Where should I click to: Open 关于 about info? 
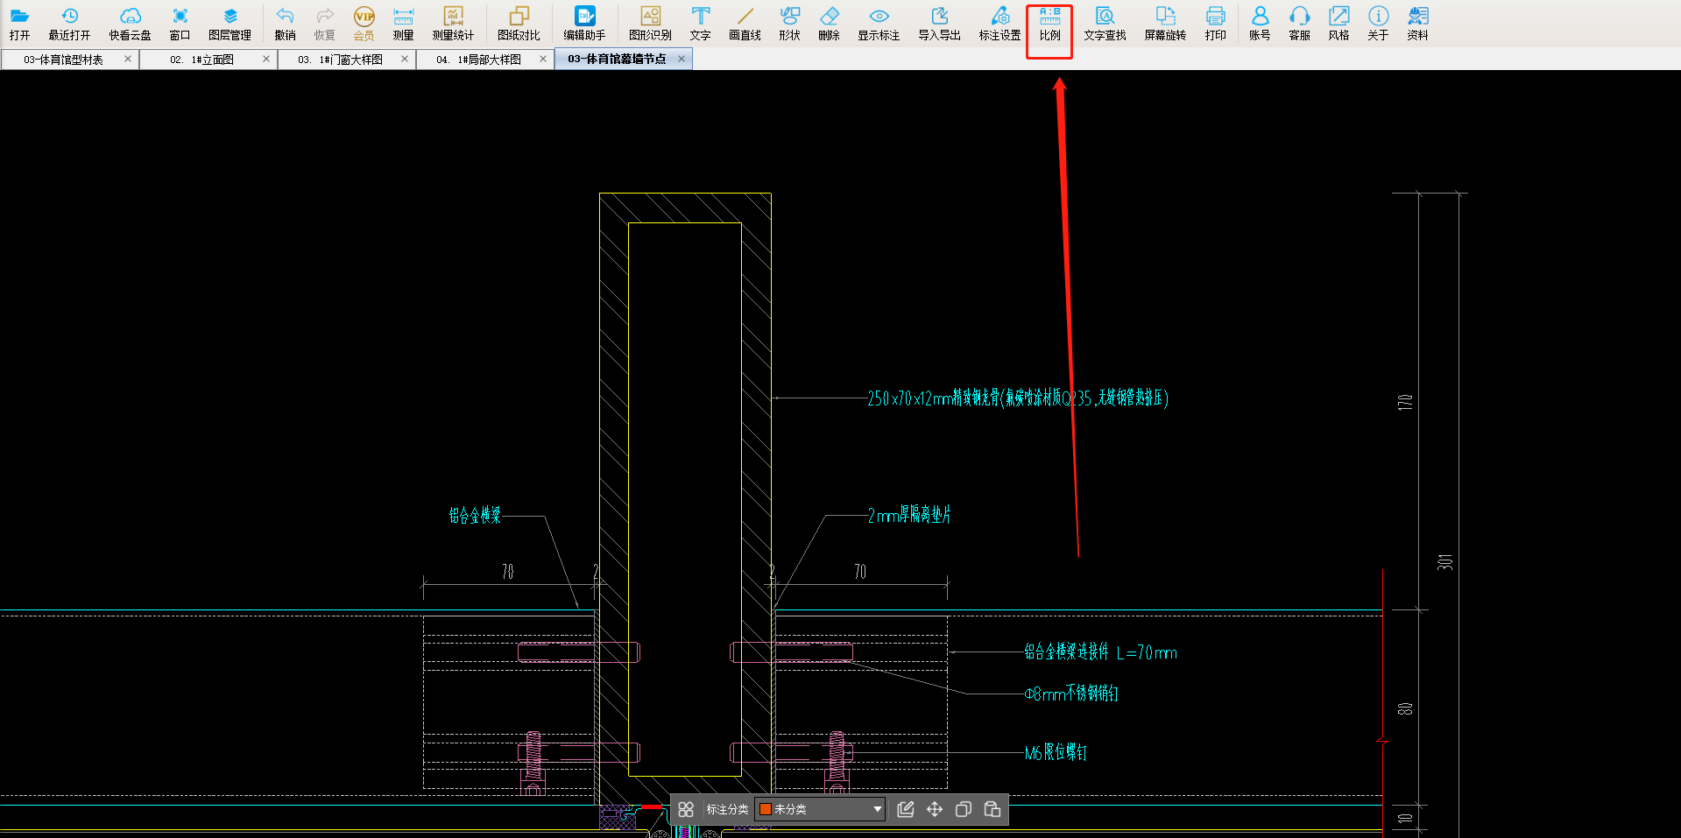pos(1378,24)
